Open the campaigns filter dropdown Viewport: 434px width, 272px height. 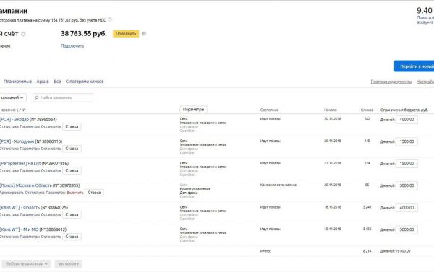click(x=13, y=97)
